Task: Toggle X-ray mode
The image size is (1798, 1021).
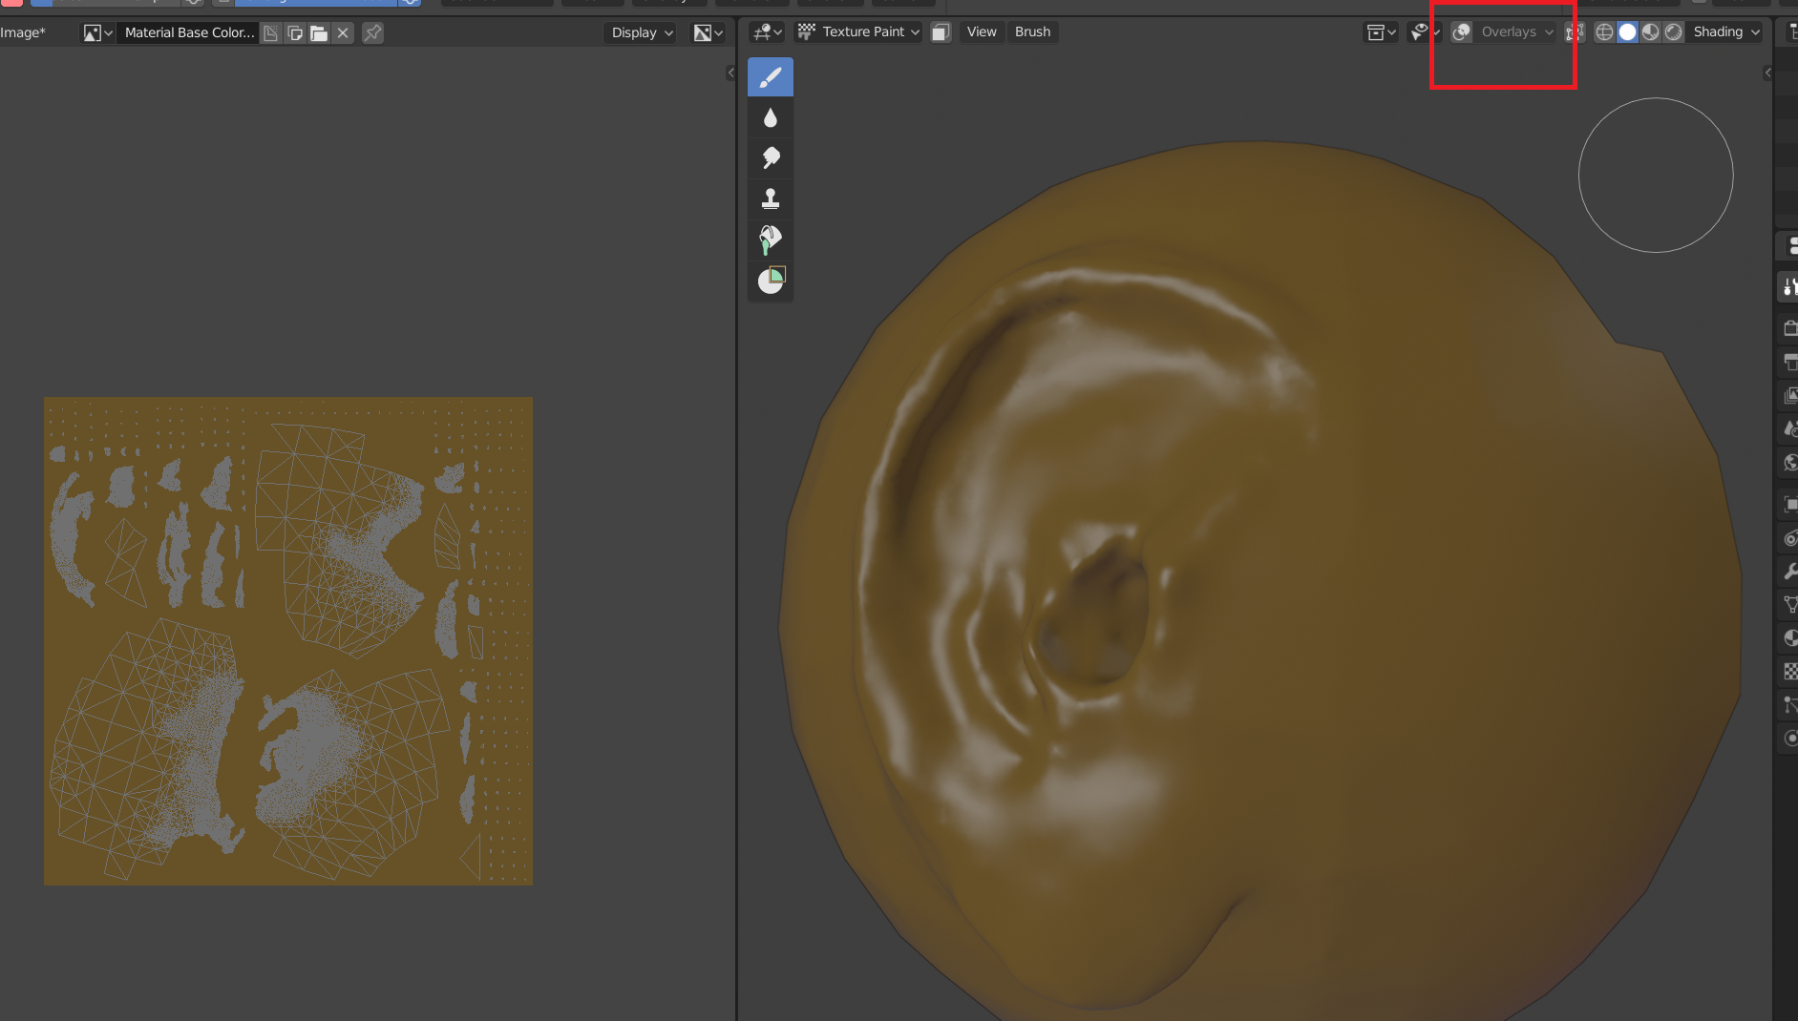Action: (1575, 31)
